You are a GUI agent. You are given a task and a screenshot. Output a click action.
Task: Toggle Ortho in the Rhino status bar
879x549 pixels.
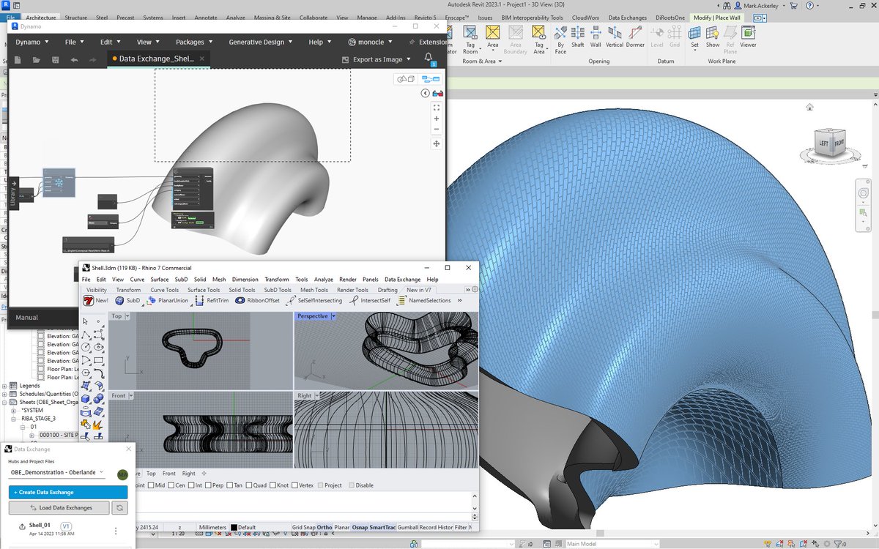pos(324,527)
